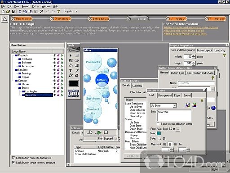Click the teal text Color swatch

(x=159, y=133)
